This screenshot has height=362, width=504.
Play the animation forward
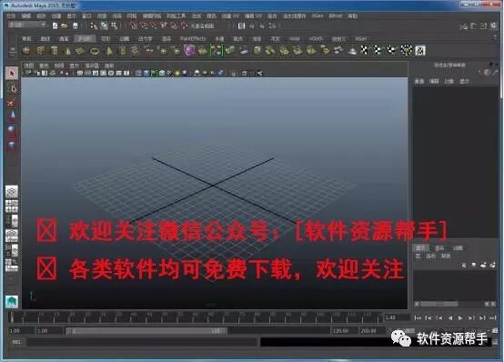460,318
